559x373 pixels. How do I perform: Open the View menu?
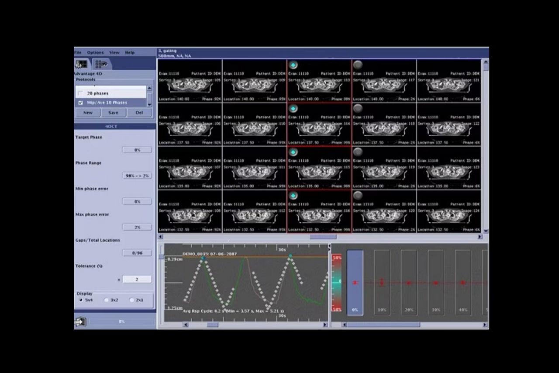114,52
